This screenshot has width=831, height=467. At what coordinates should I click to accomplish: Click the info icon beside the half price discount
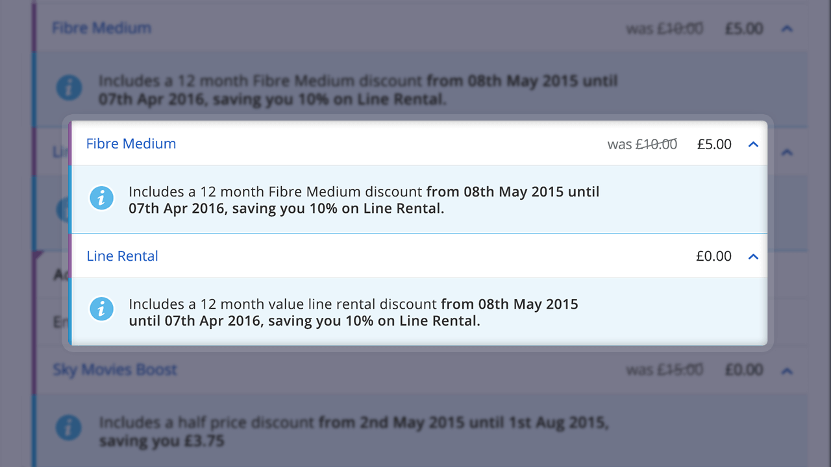pyautogui.click(x=69, y=428)
